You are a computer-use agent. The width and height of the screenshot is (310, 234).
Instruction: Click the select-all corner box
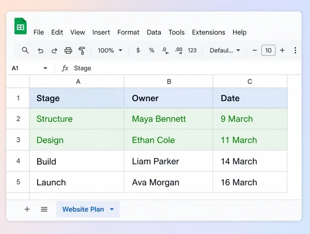[x=18, y=81]
